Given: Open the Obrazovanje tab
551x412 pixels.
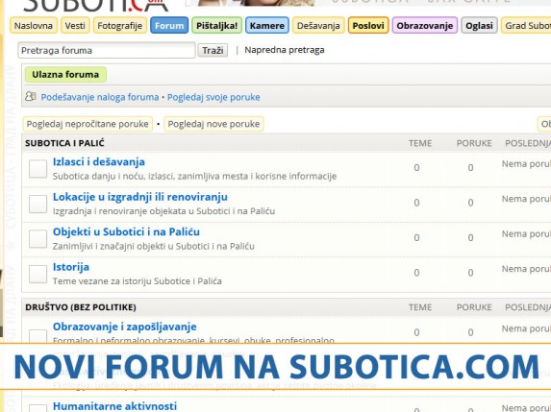Looking at the screenshot, I should pos(424,26).
